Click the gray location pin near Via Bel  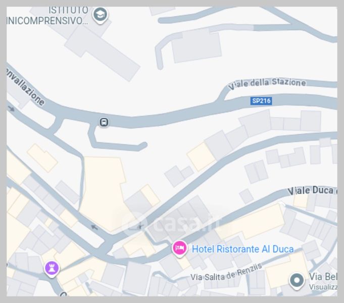297,281
